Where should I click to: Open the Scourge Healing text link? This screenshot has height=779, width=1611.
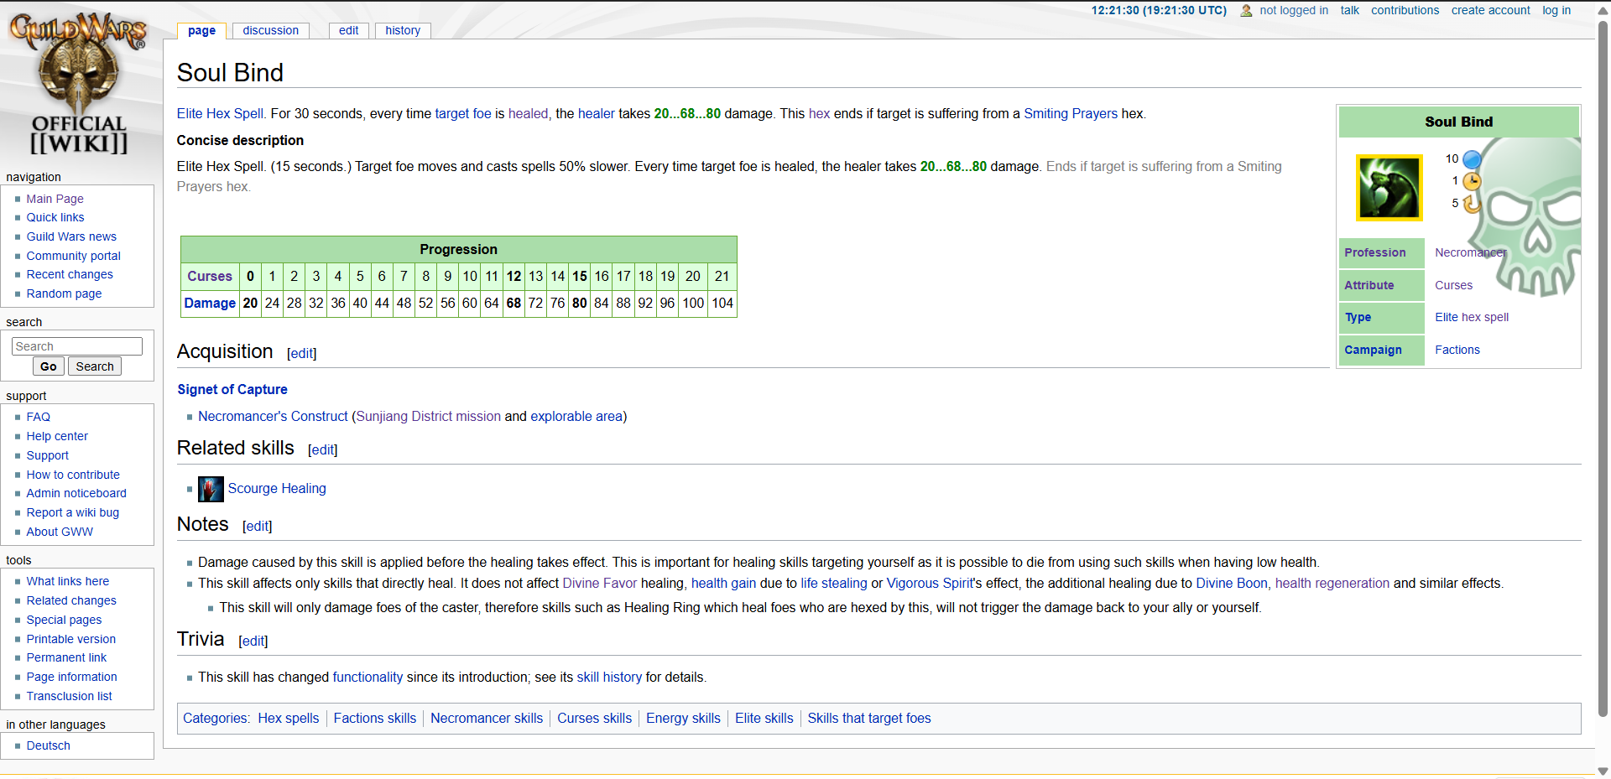277,488
